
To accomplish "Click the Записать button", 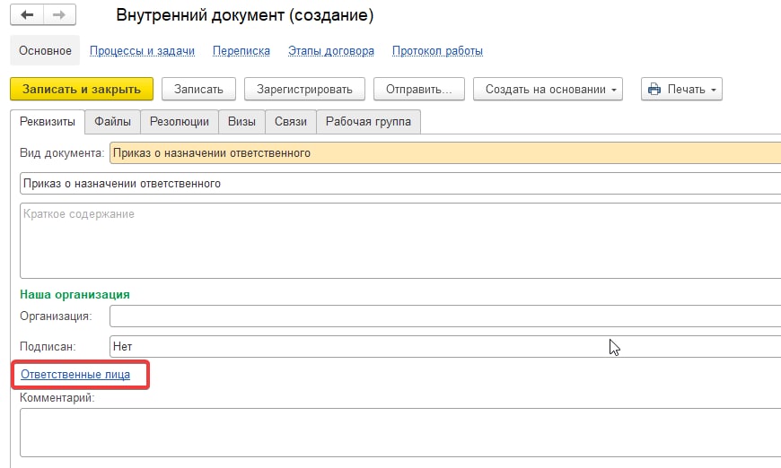I will [198, 89].
